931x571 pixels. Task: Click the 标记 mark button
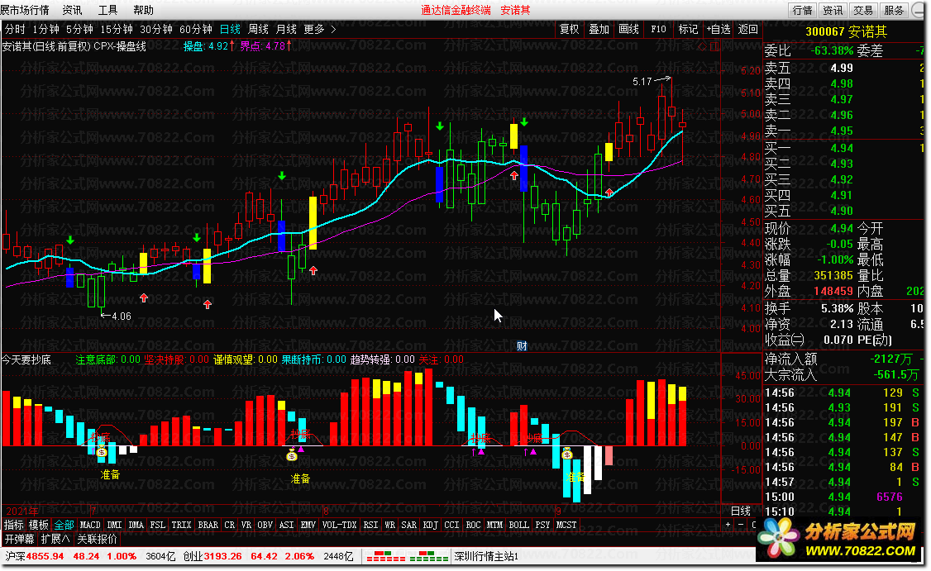point(688,29)
